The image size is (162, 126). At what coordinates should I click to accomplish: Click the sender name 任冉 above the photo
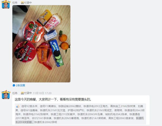(15, 3)
